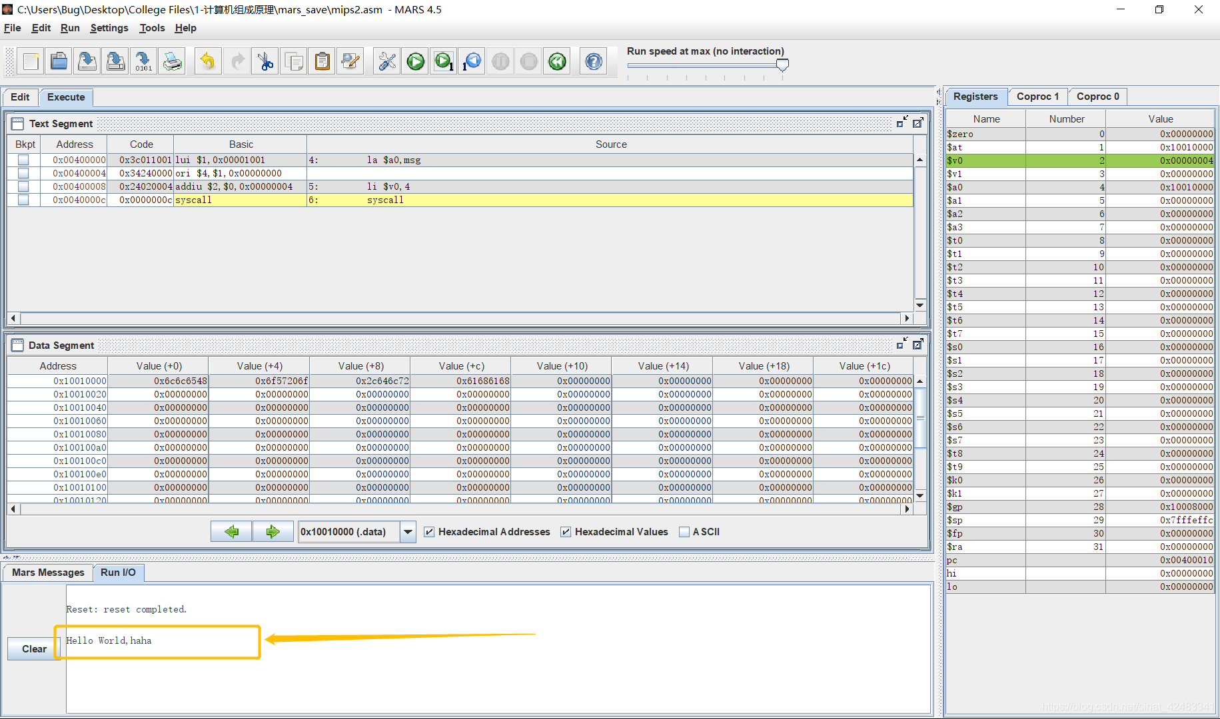This screenshot has height=719, width=1220.
Task: Open a file with folder icon
Action: (x=59, y=62)
